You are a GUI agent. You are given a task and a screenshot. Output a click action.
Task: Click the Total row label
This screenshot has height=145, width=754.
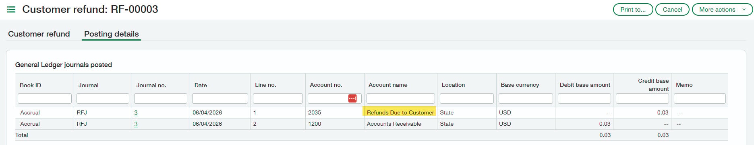(x=22, y=135)
